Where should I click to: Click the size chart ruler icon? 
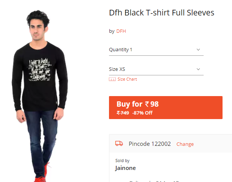pos(112,79)
